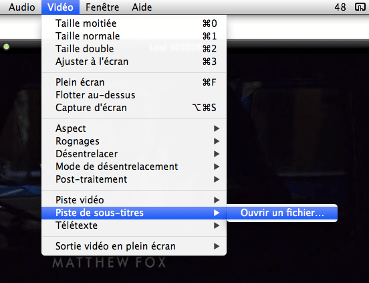Choose Taille double

point(134,49)
